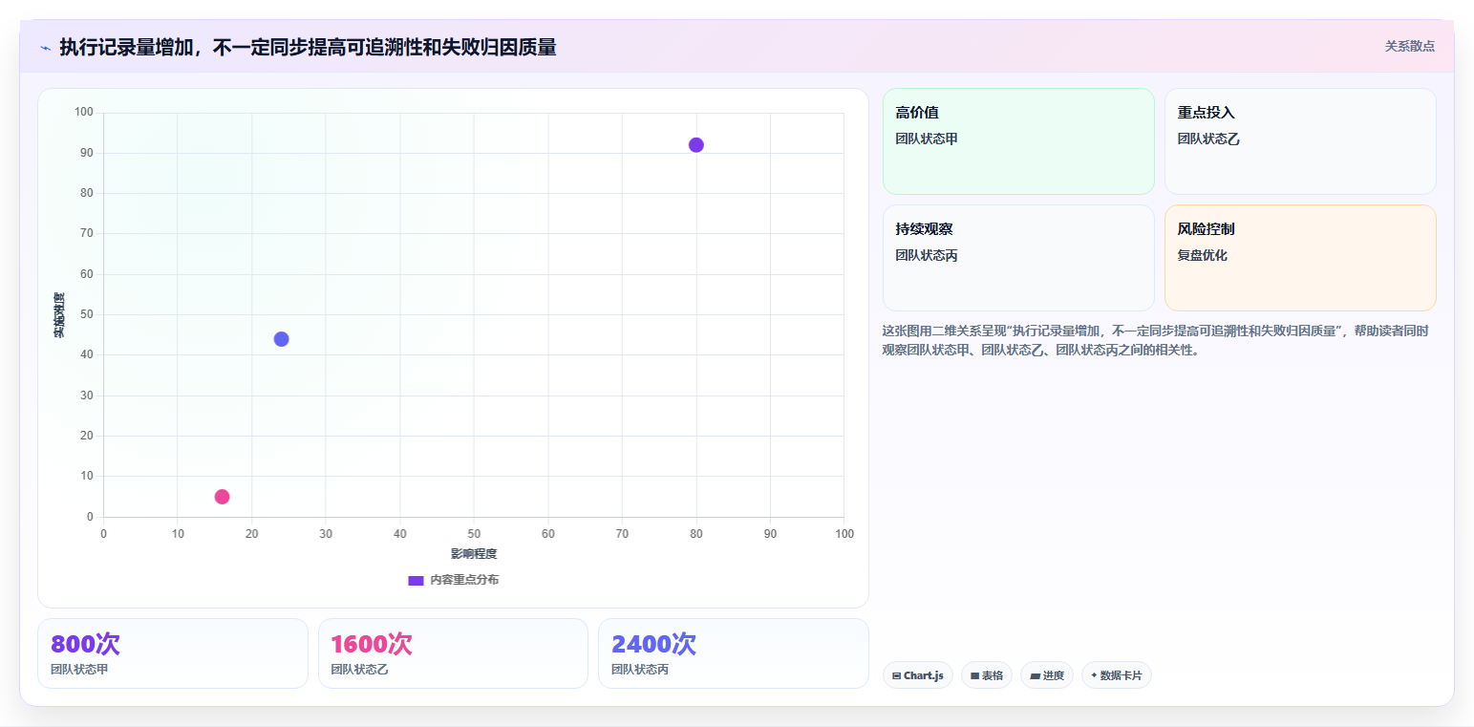Screen dimensions: 1474x727
Task: Select the pink data point near bottom left
Action: (x=222, y=497)
